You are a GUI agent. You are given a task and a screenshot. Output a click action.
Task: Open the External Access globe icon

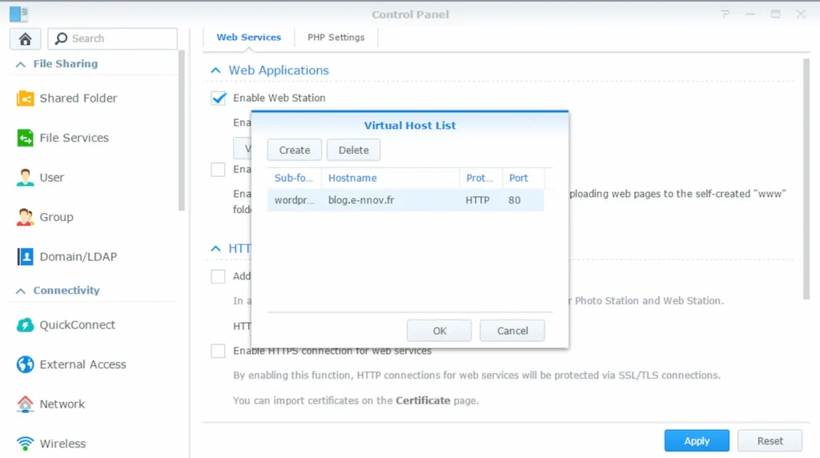[25, 364]
